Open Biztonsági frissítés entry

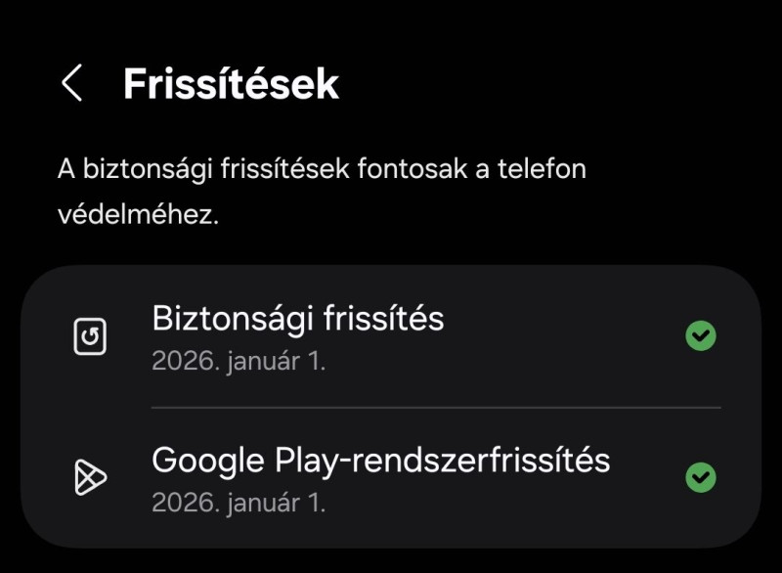point(391,336)
